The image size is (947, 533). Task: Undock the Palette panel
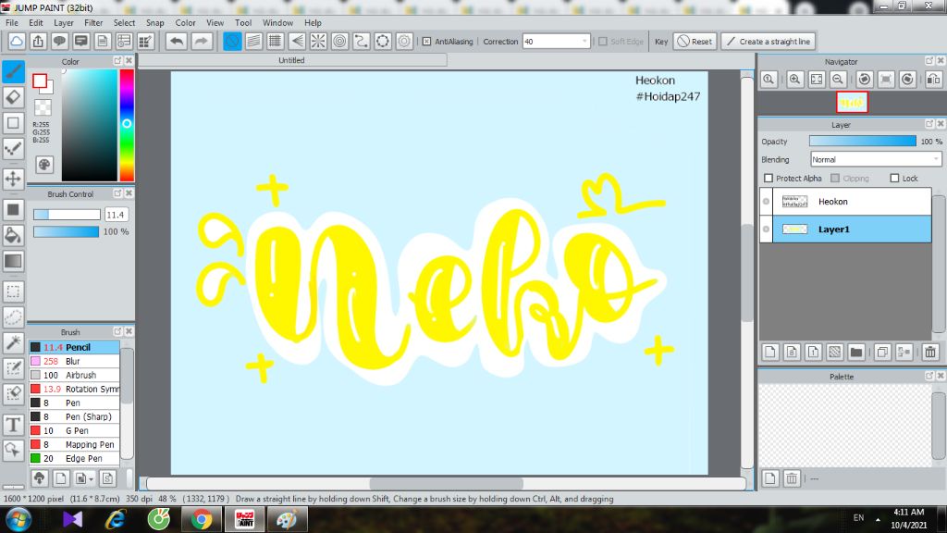929,376
